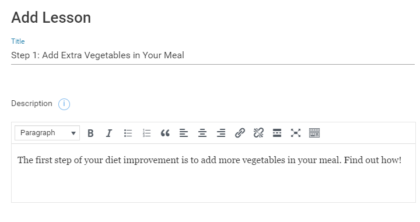Click the Description label text
Image resolution: width=420 pixels, height=222 pixels.
(x=32, y=104)
